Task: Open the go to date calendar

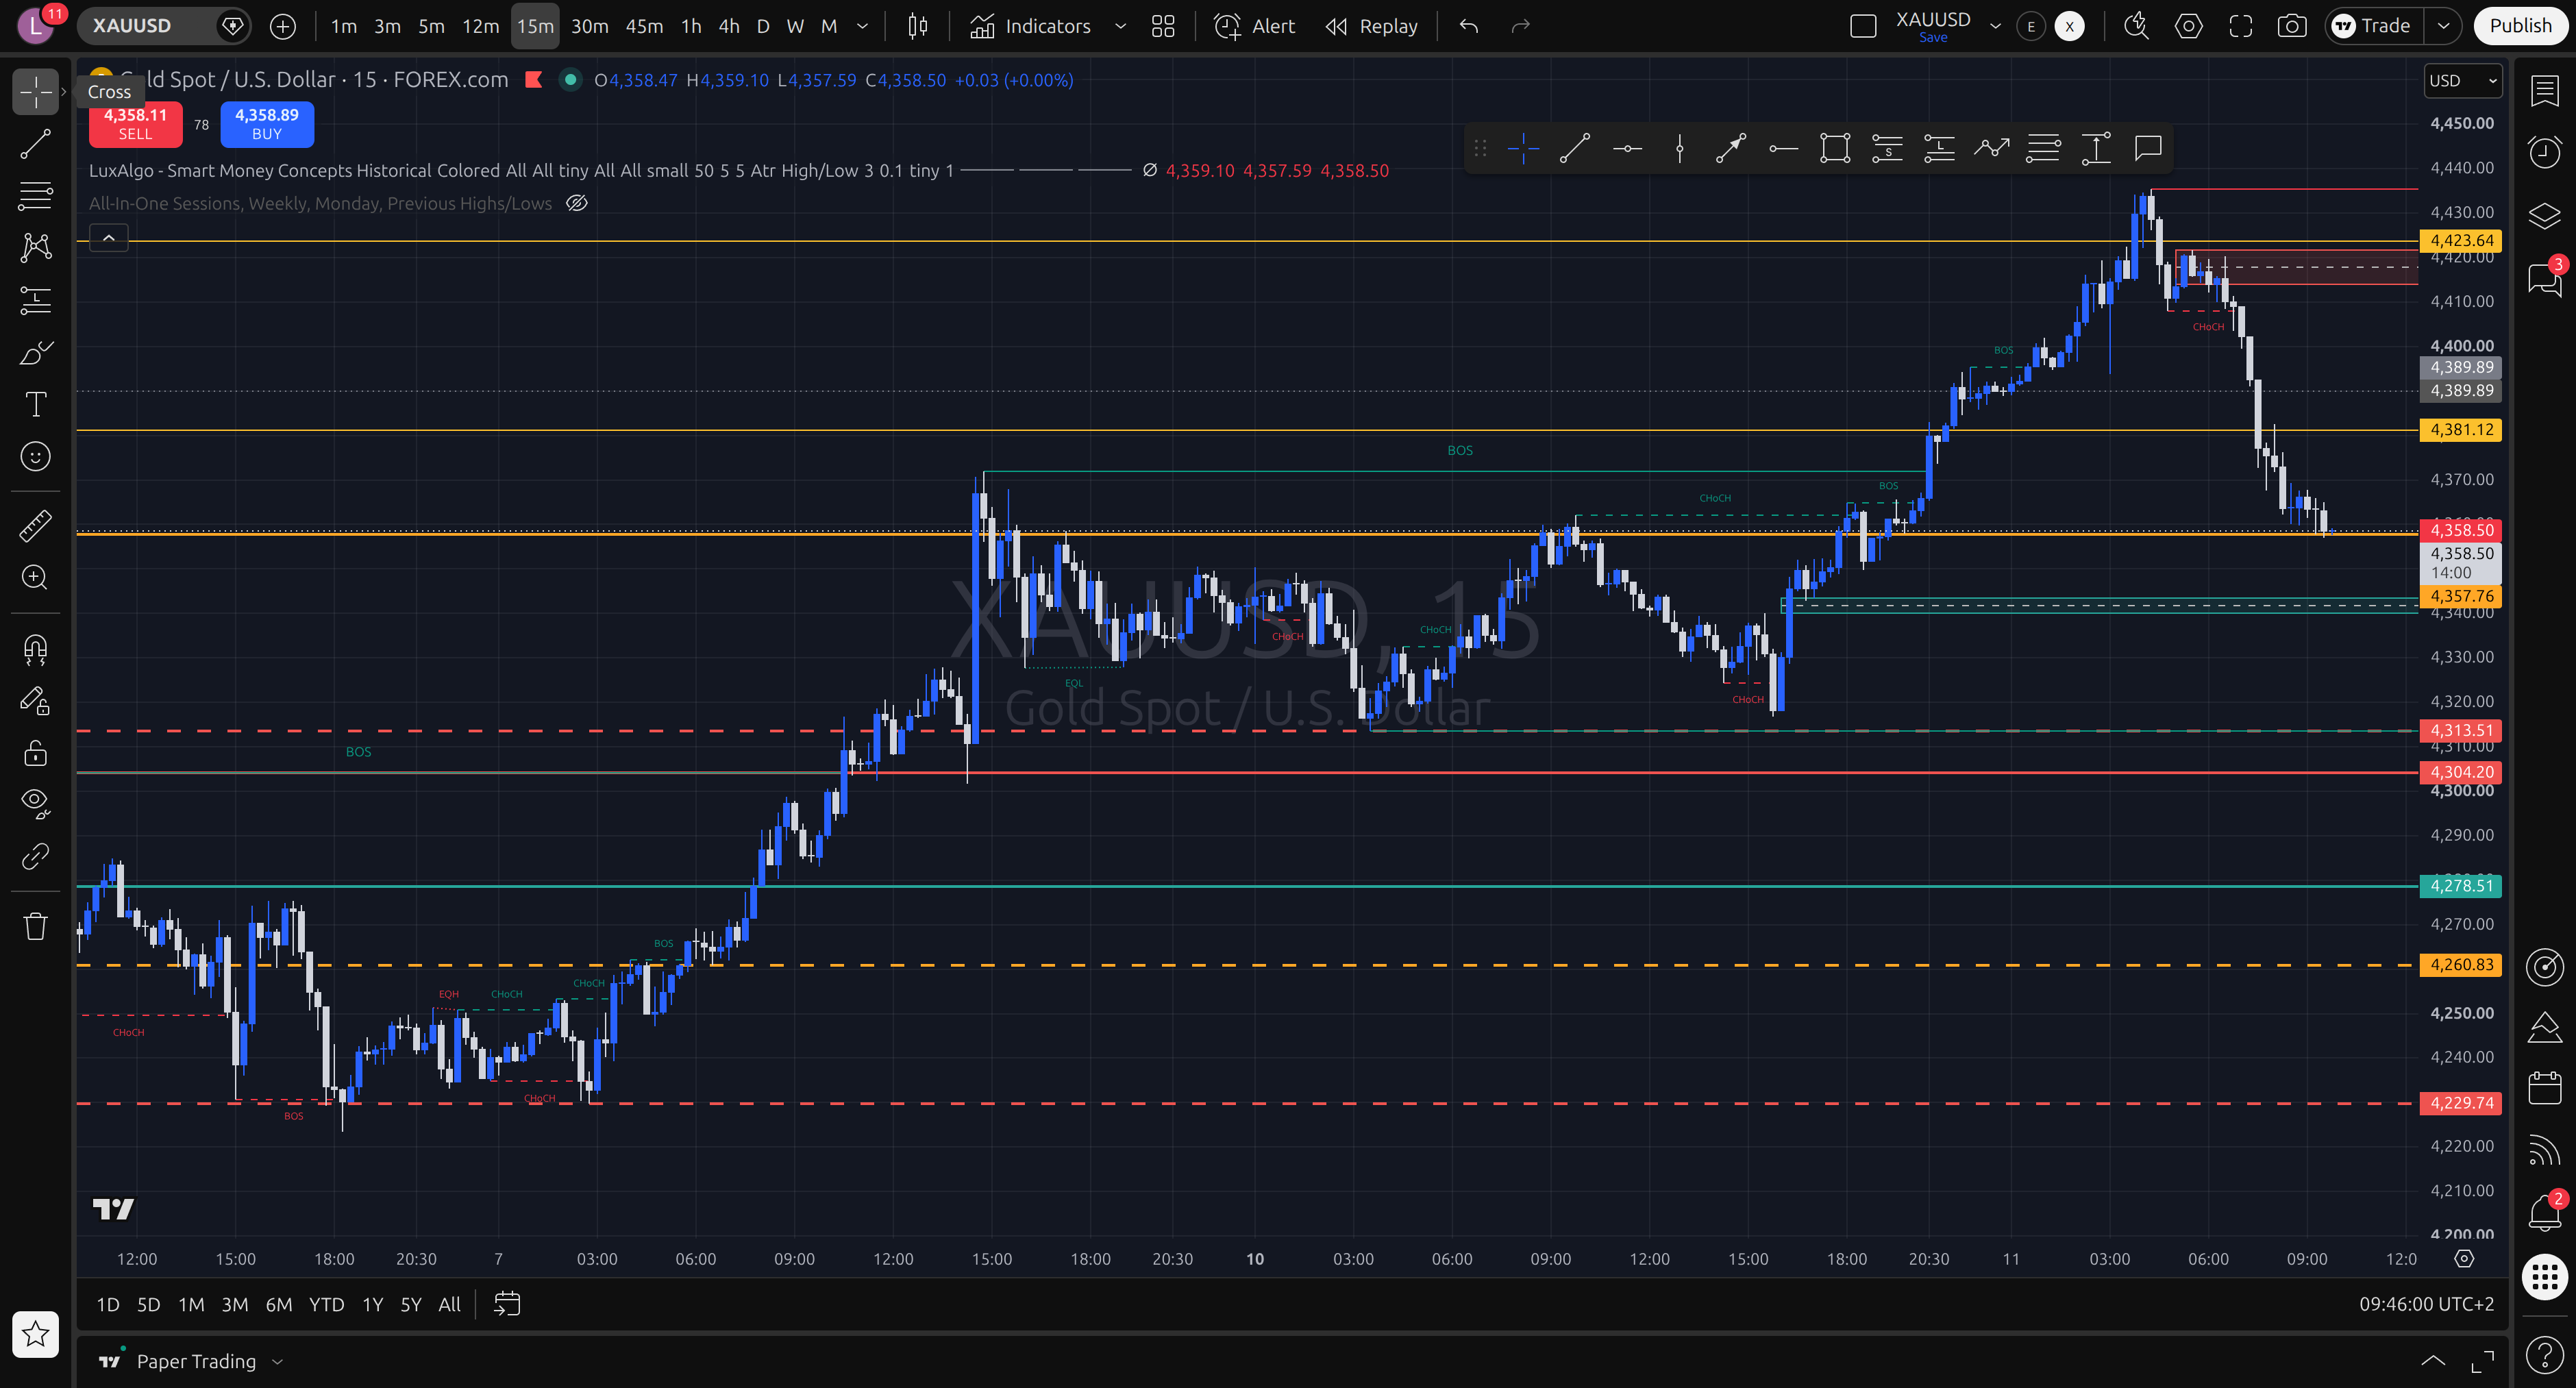Action: click(507, 1304)
